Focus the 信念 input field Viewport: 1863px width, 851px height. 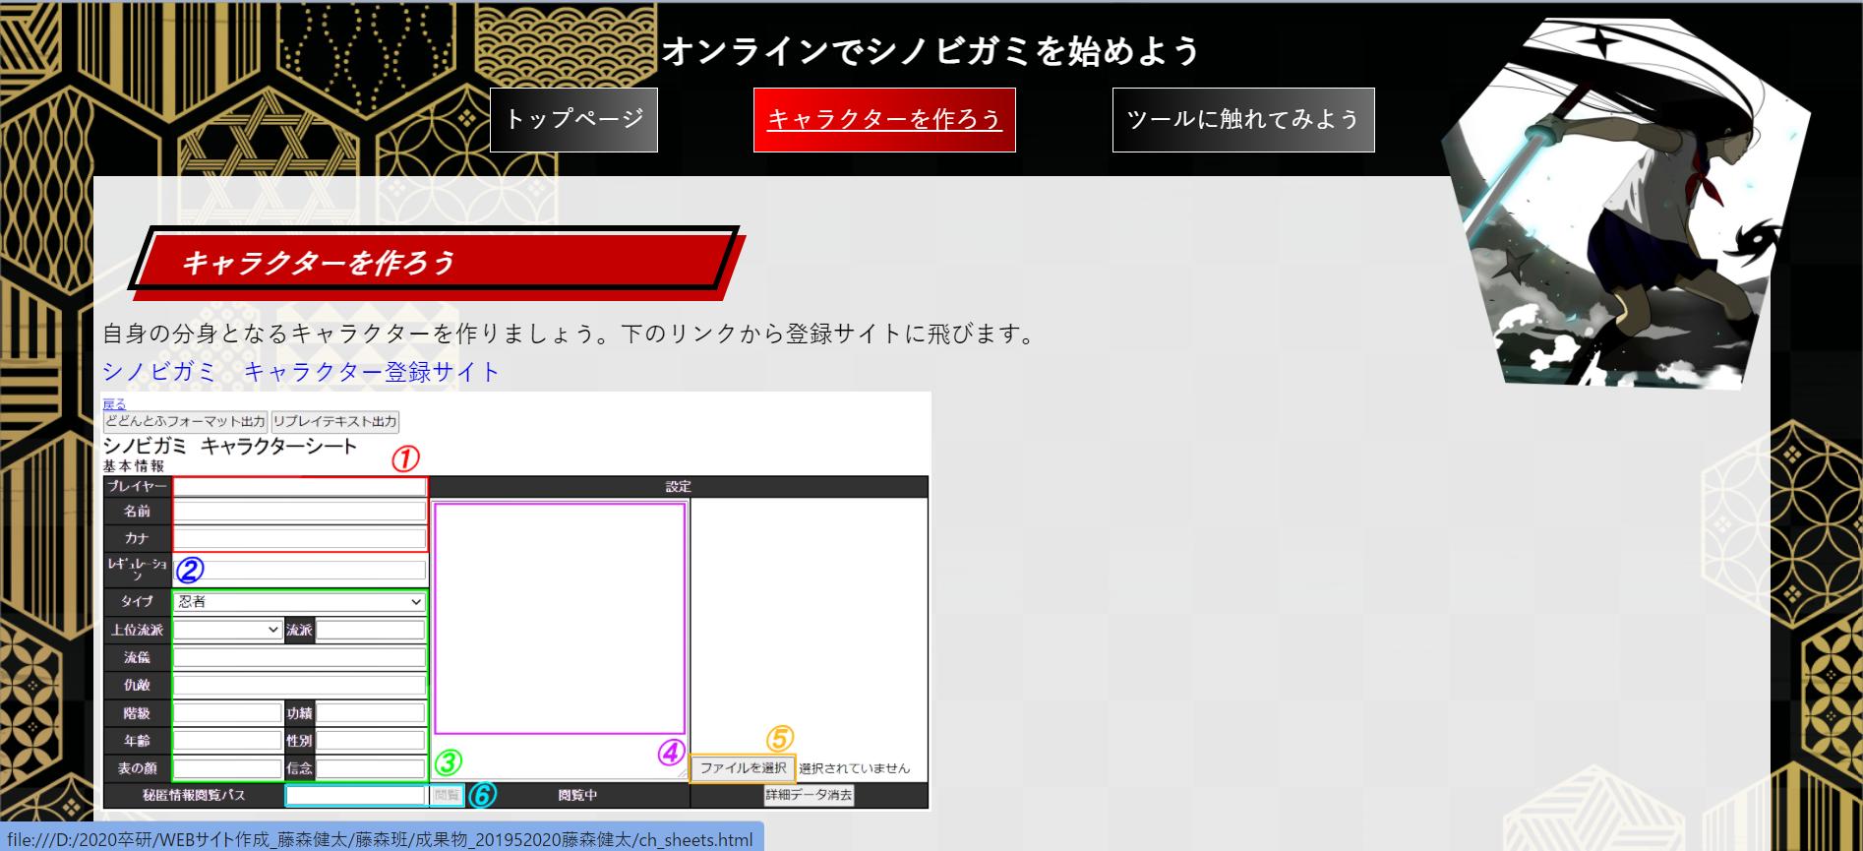point(371,768)
